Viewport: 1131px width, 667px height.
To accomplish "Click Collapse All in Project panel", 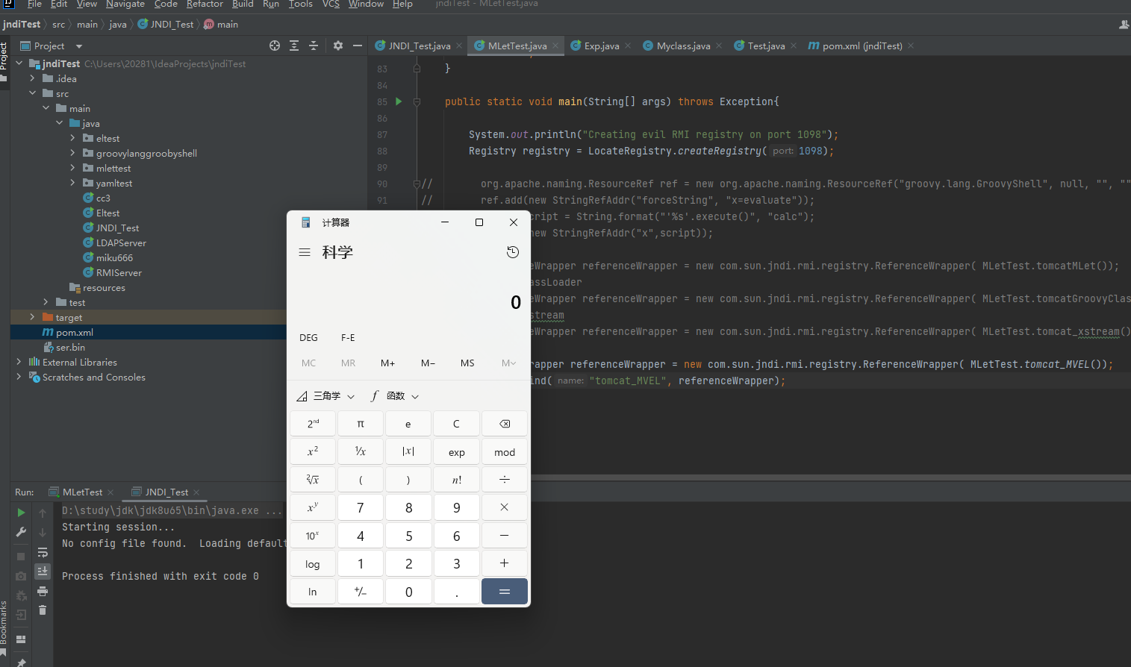I will [314, 46].
